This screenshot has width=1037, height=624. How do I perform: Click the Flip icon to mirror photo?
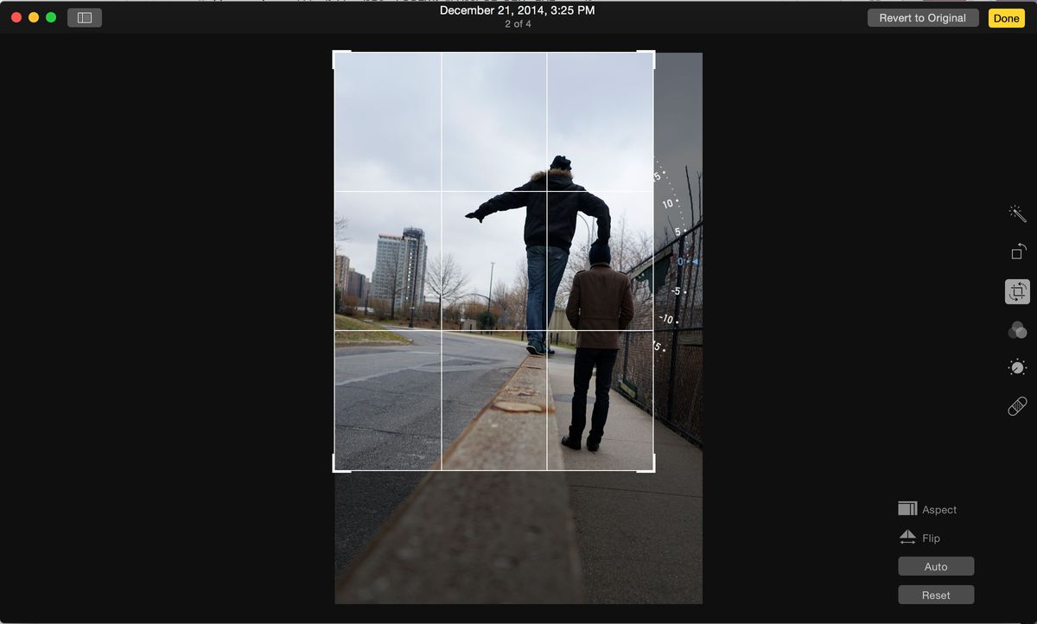pyautogui.click(x=907, y=538)
